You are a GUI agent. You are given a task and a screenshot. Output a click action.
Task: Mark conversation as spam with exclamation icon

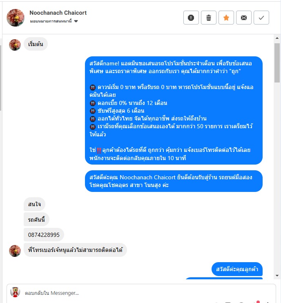[x=191, y=18]
